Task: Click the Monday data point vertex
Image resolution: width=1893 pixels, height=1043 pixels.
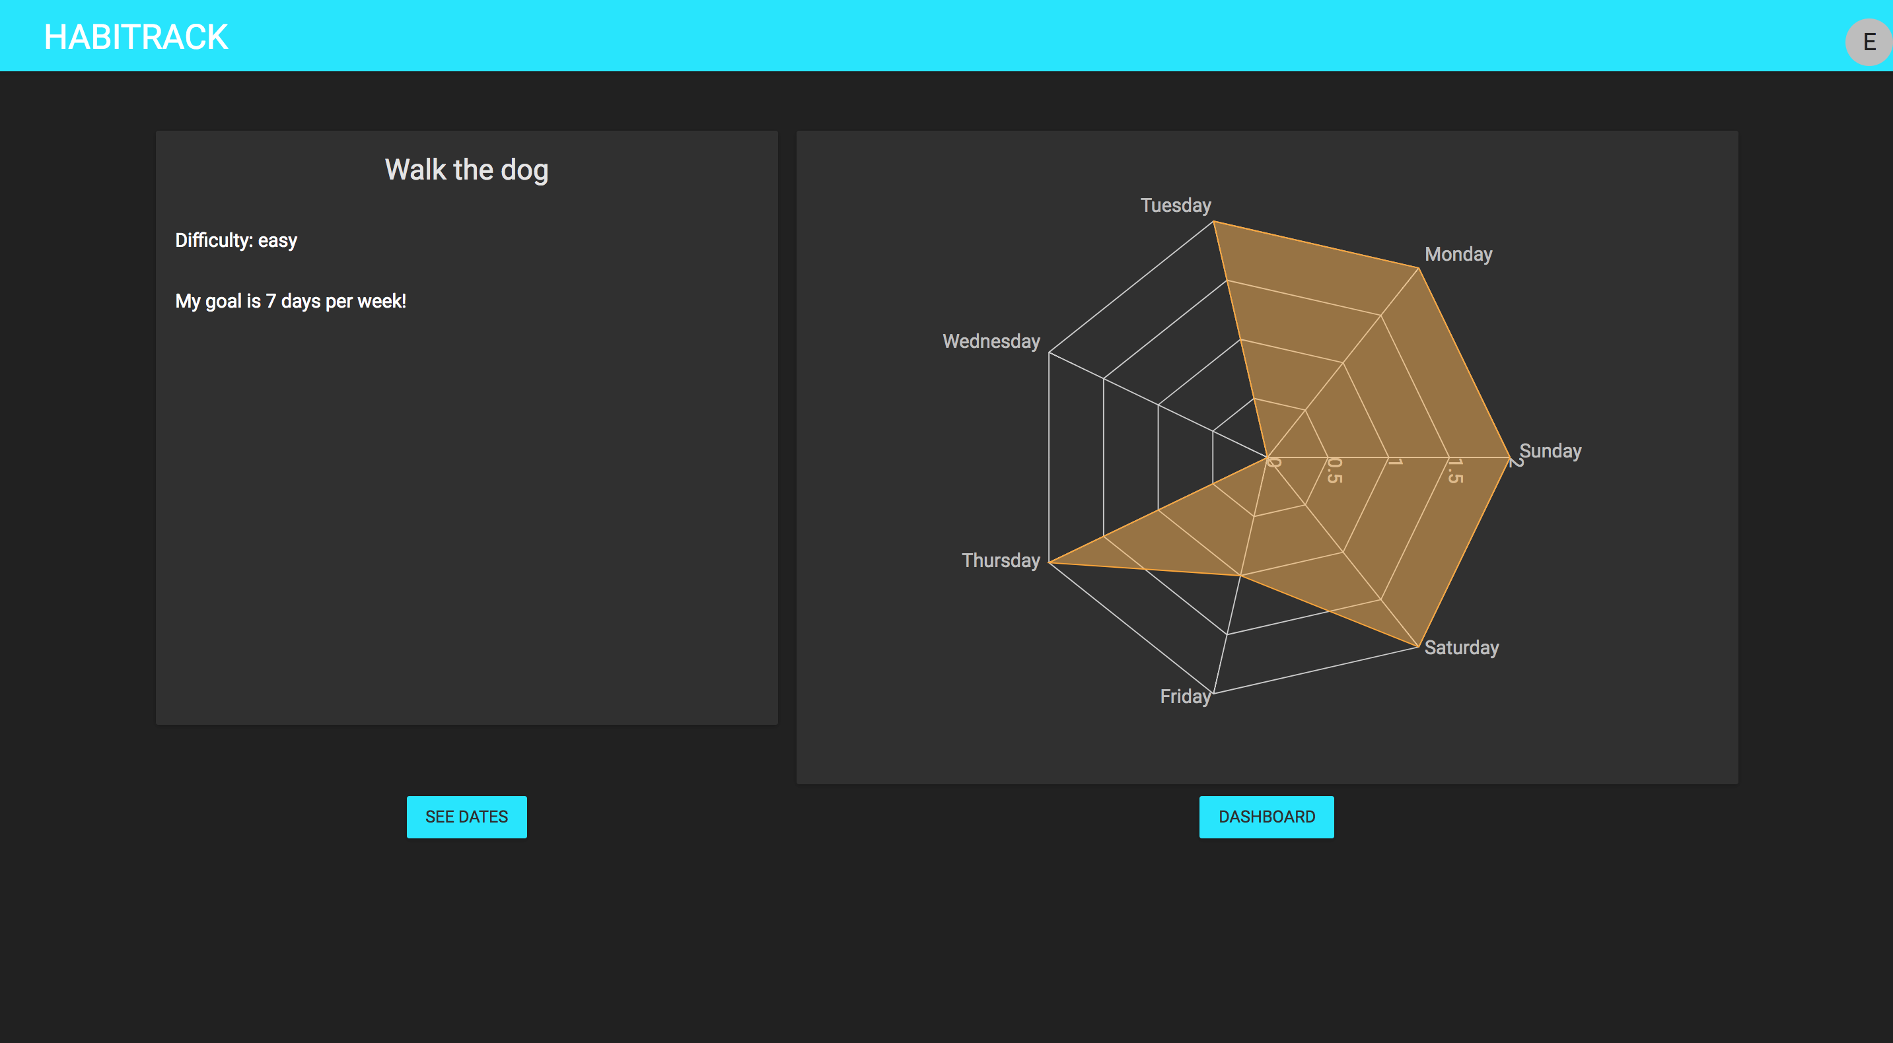Action: pos(1418,268)
